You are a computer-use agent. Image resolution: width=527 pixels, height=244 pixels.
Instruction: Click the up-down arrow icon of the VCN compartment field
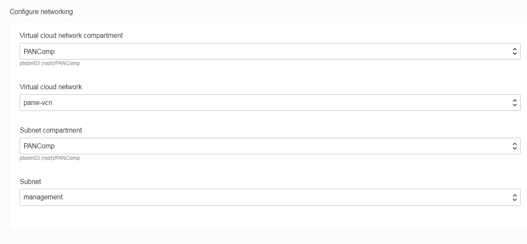pyautogui.click(x=514, y=51)
